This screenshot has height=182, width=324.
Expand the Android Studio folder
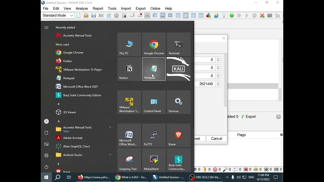coord(110,154)
